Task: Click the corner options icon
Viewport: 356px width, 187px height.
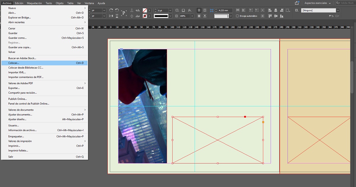Action: [212, 10]
